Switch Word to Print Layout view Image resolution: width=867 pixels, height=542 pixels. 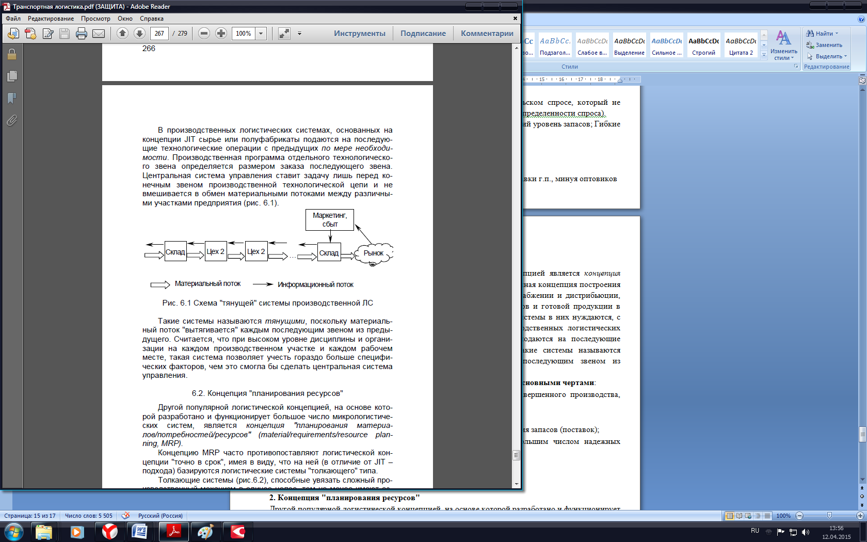pyautogui.click(x=730, y=516)
